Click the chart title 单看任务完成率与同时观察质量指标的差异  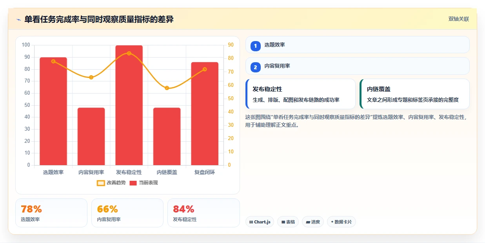99,19
